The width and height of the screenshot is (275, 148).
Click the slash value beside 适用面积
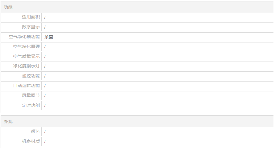[x=45, y=17]
